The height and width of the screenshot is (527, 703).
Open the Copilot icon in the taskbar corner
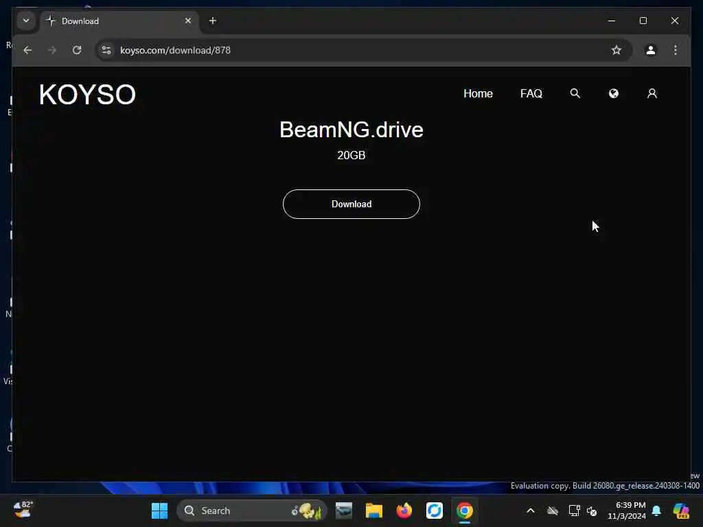681,511
